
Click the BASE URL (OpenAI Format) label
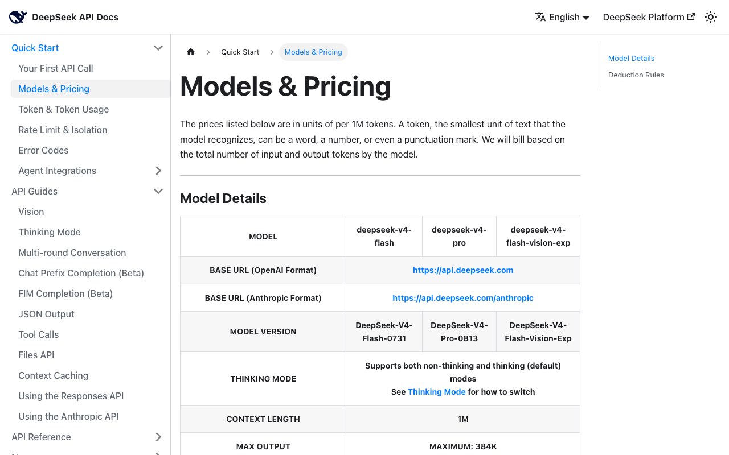coord(263,270)
